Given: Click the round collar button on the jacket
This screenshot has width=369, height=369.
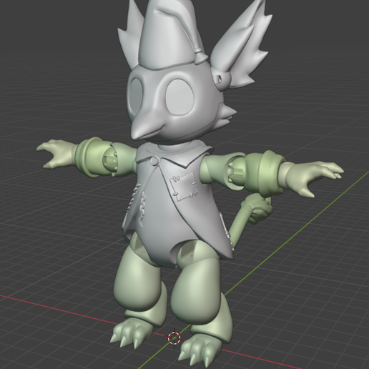Looking at the screenshot, I should 154,160.
